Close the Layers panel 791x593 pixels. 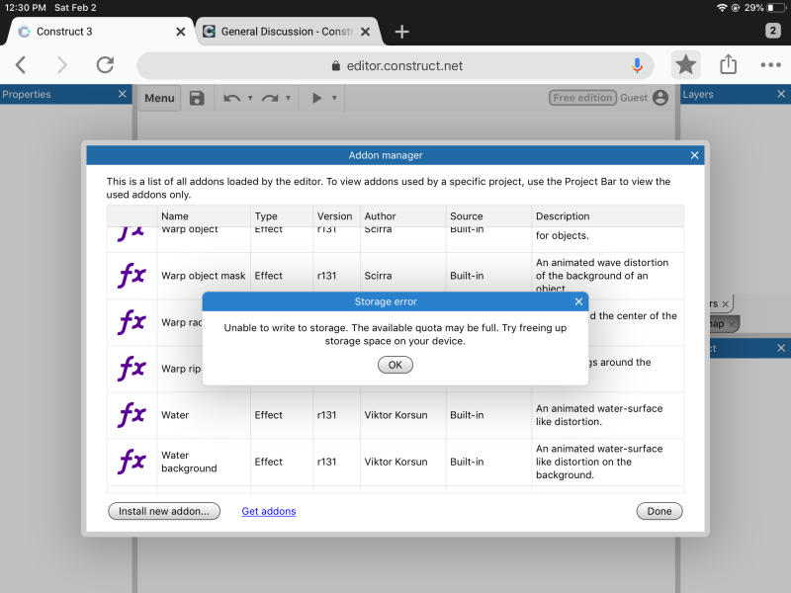pos(781,94)
